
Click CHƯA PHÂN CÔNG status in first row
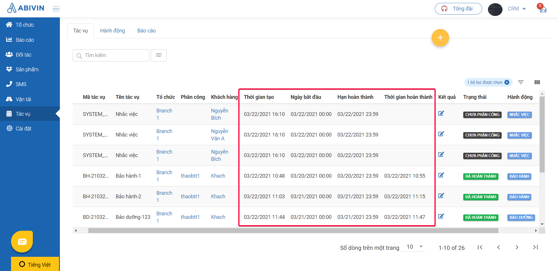[x=482, y=114]
